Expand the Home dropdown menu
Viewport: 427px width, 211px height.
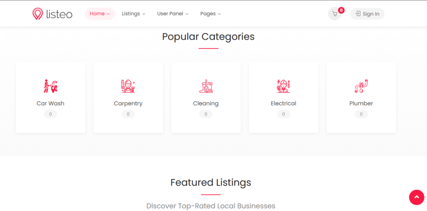(x=100, y=14)
